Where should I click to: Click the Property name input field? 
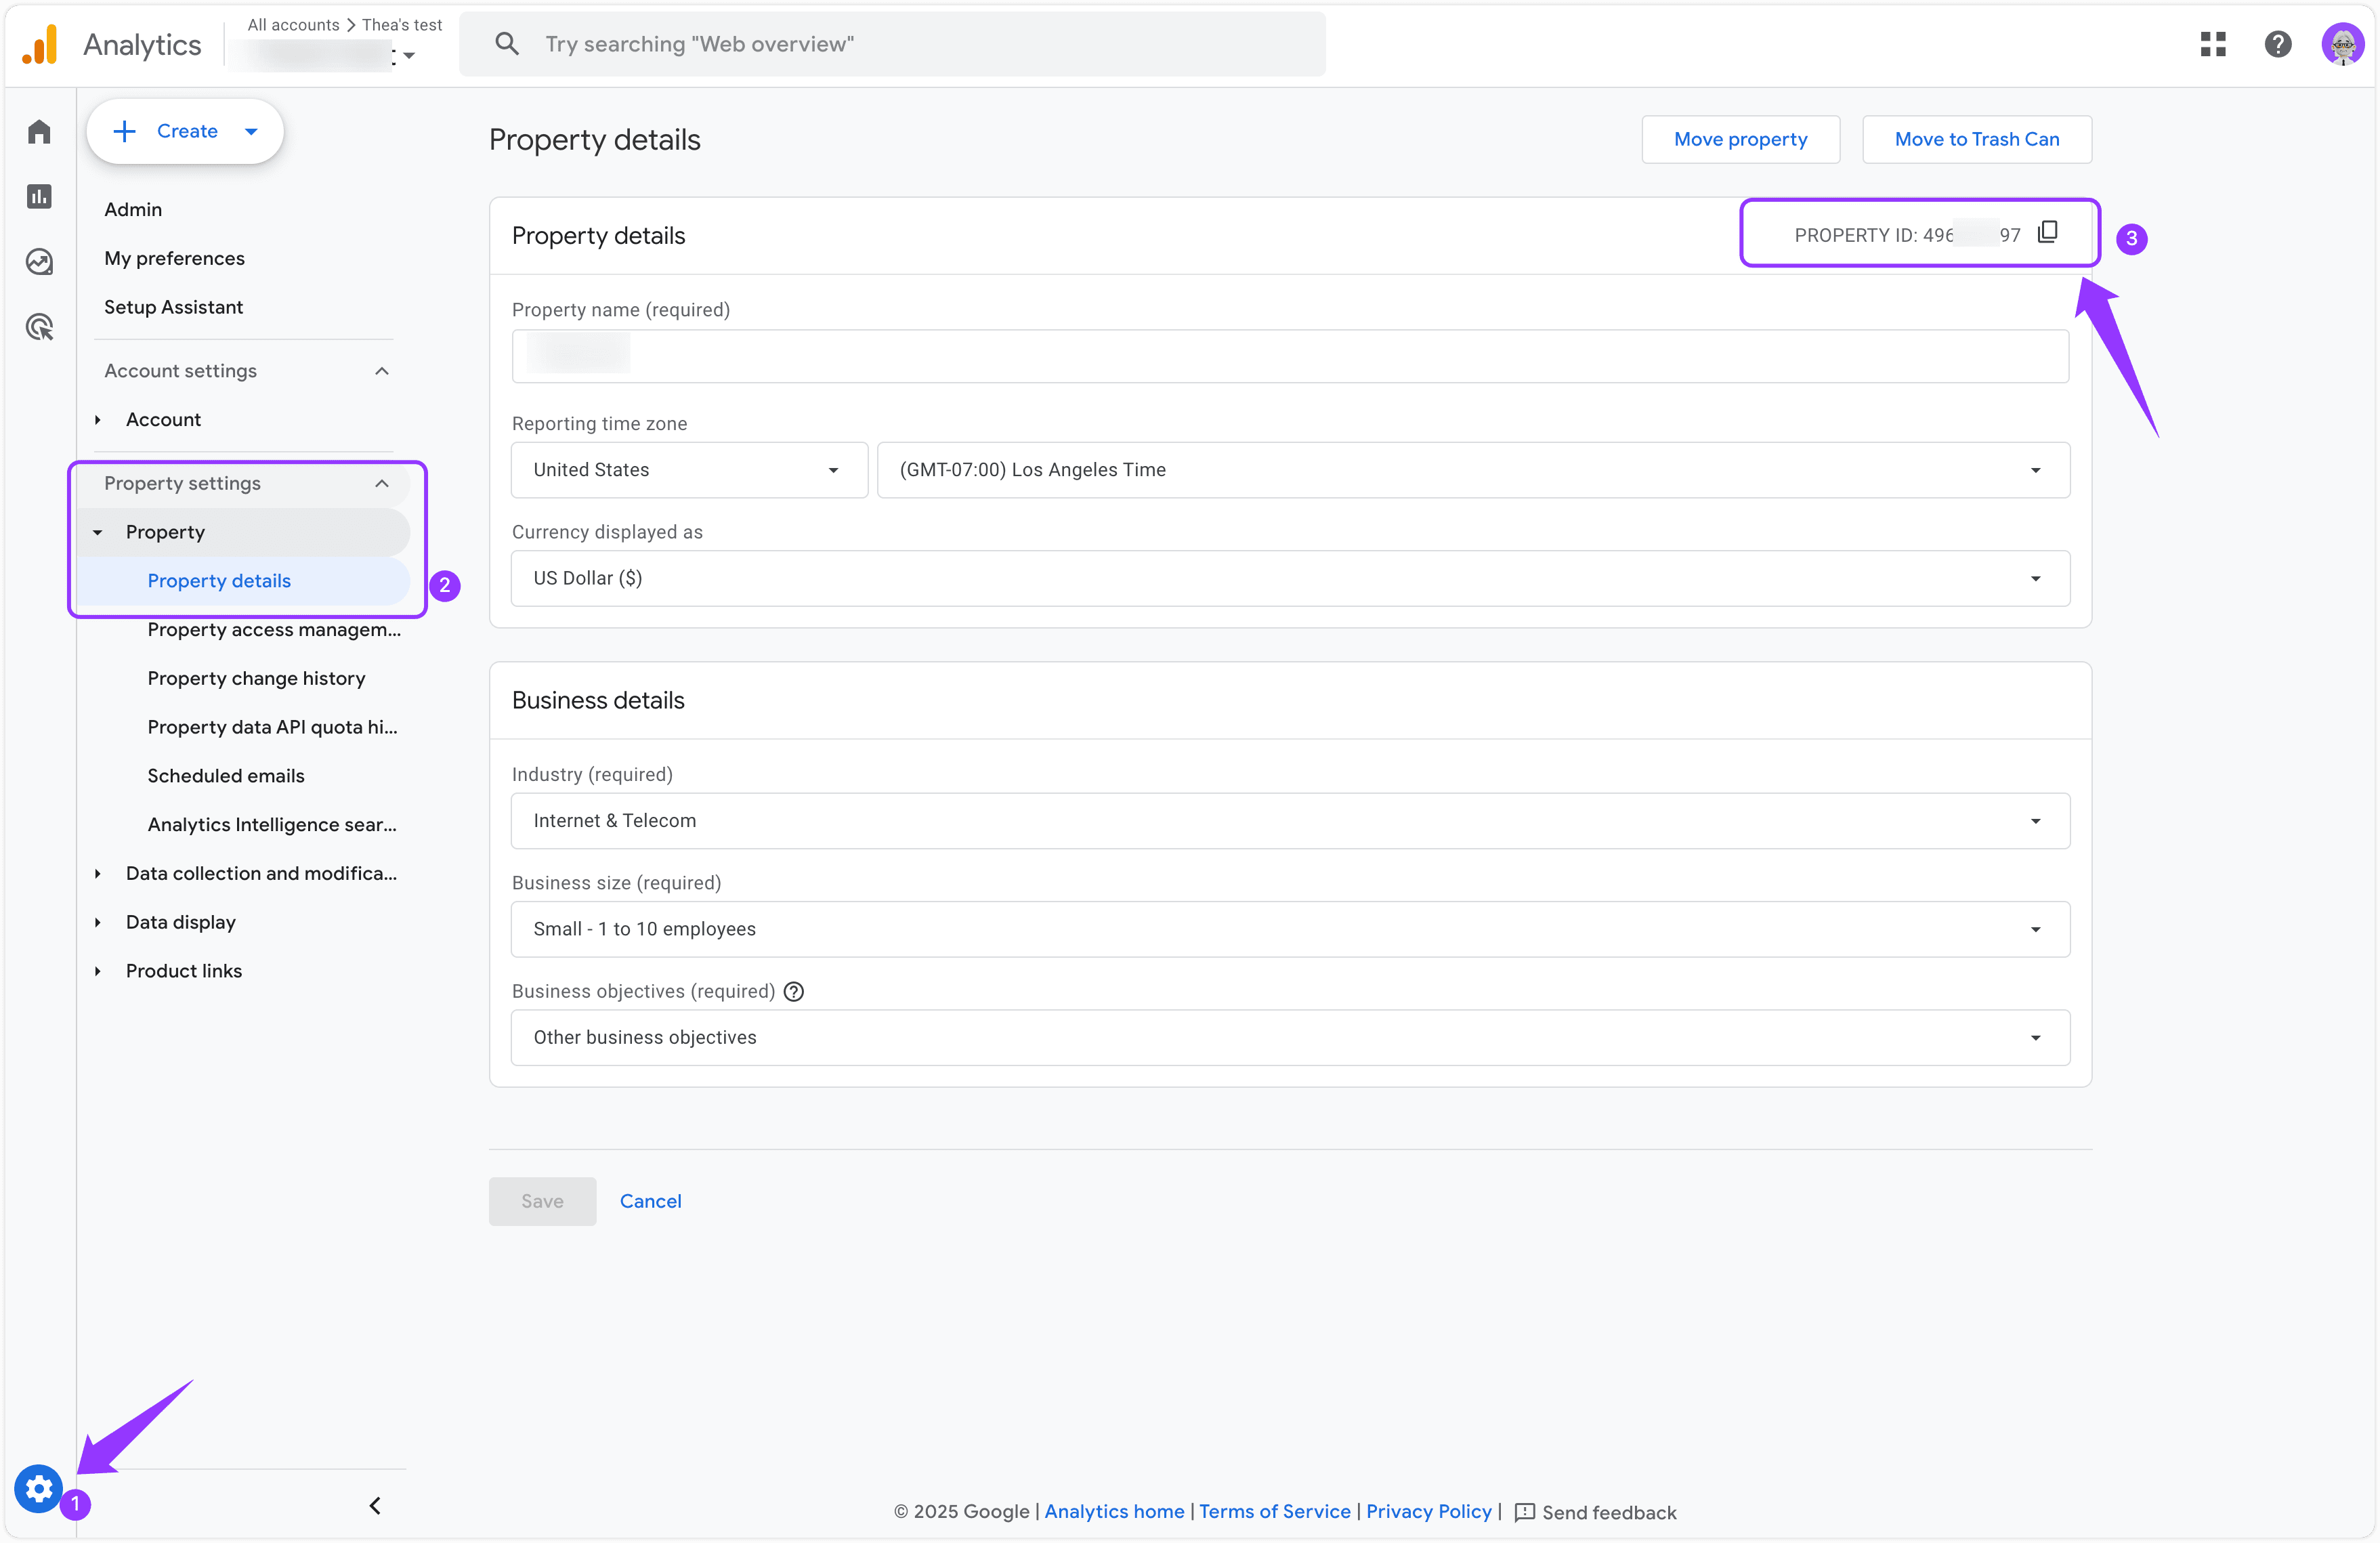(x=1290, y=356)
